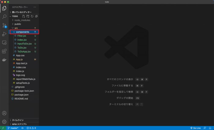The height and width of the screenshot is (130, 214).
Task: Open the Docker view
Action: [x=4, y=60]
